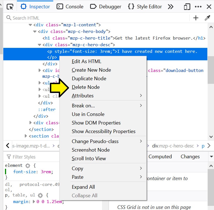Screen dimensions: 214x210
Task: Select Edit As HTML menu entry
Action: pos(86,61)
